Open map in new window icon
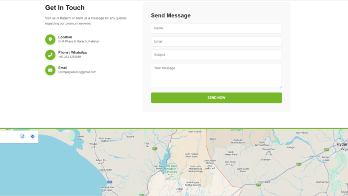The width and height of the screenshot is (348, 196). [22, 136]
